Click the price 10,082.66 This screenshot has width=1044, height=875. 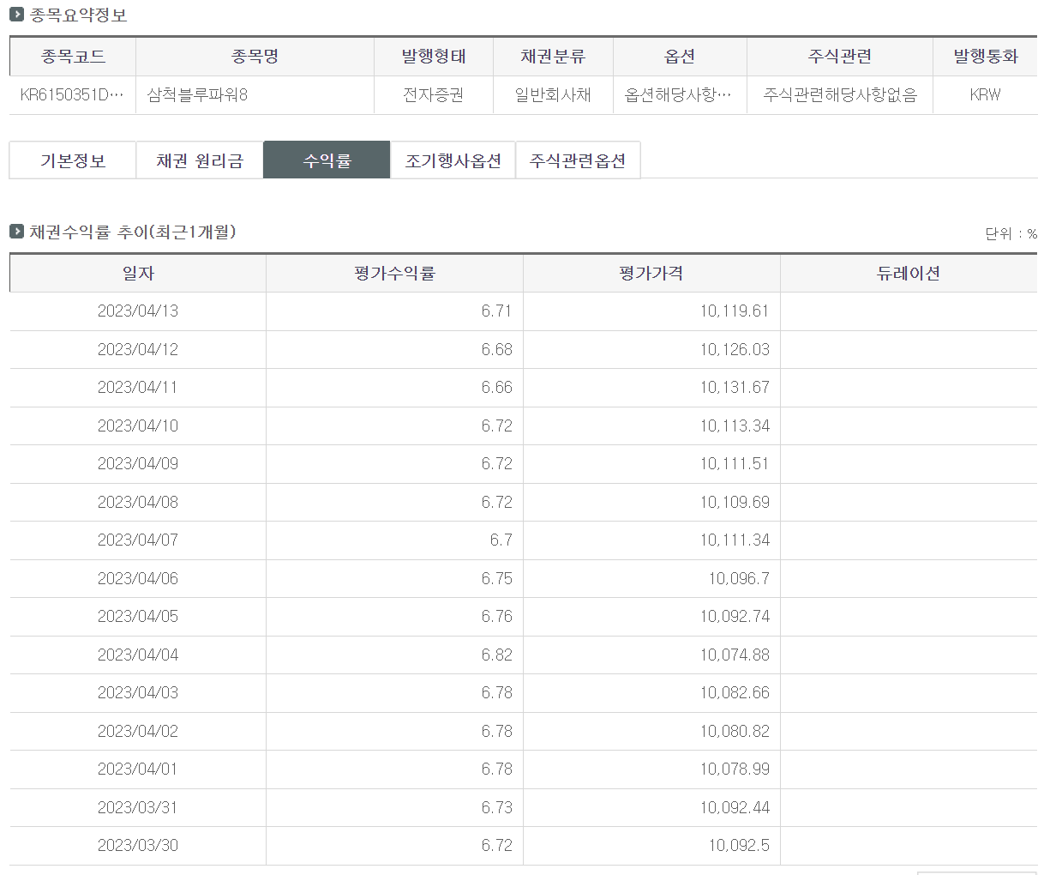735,693
